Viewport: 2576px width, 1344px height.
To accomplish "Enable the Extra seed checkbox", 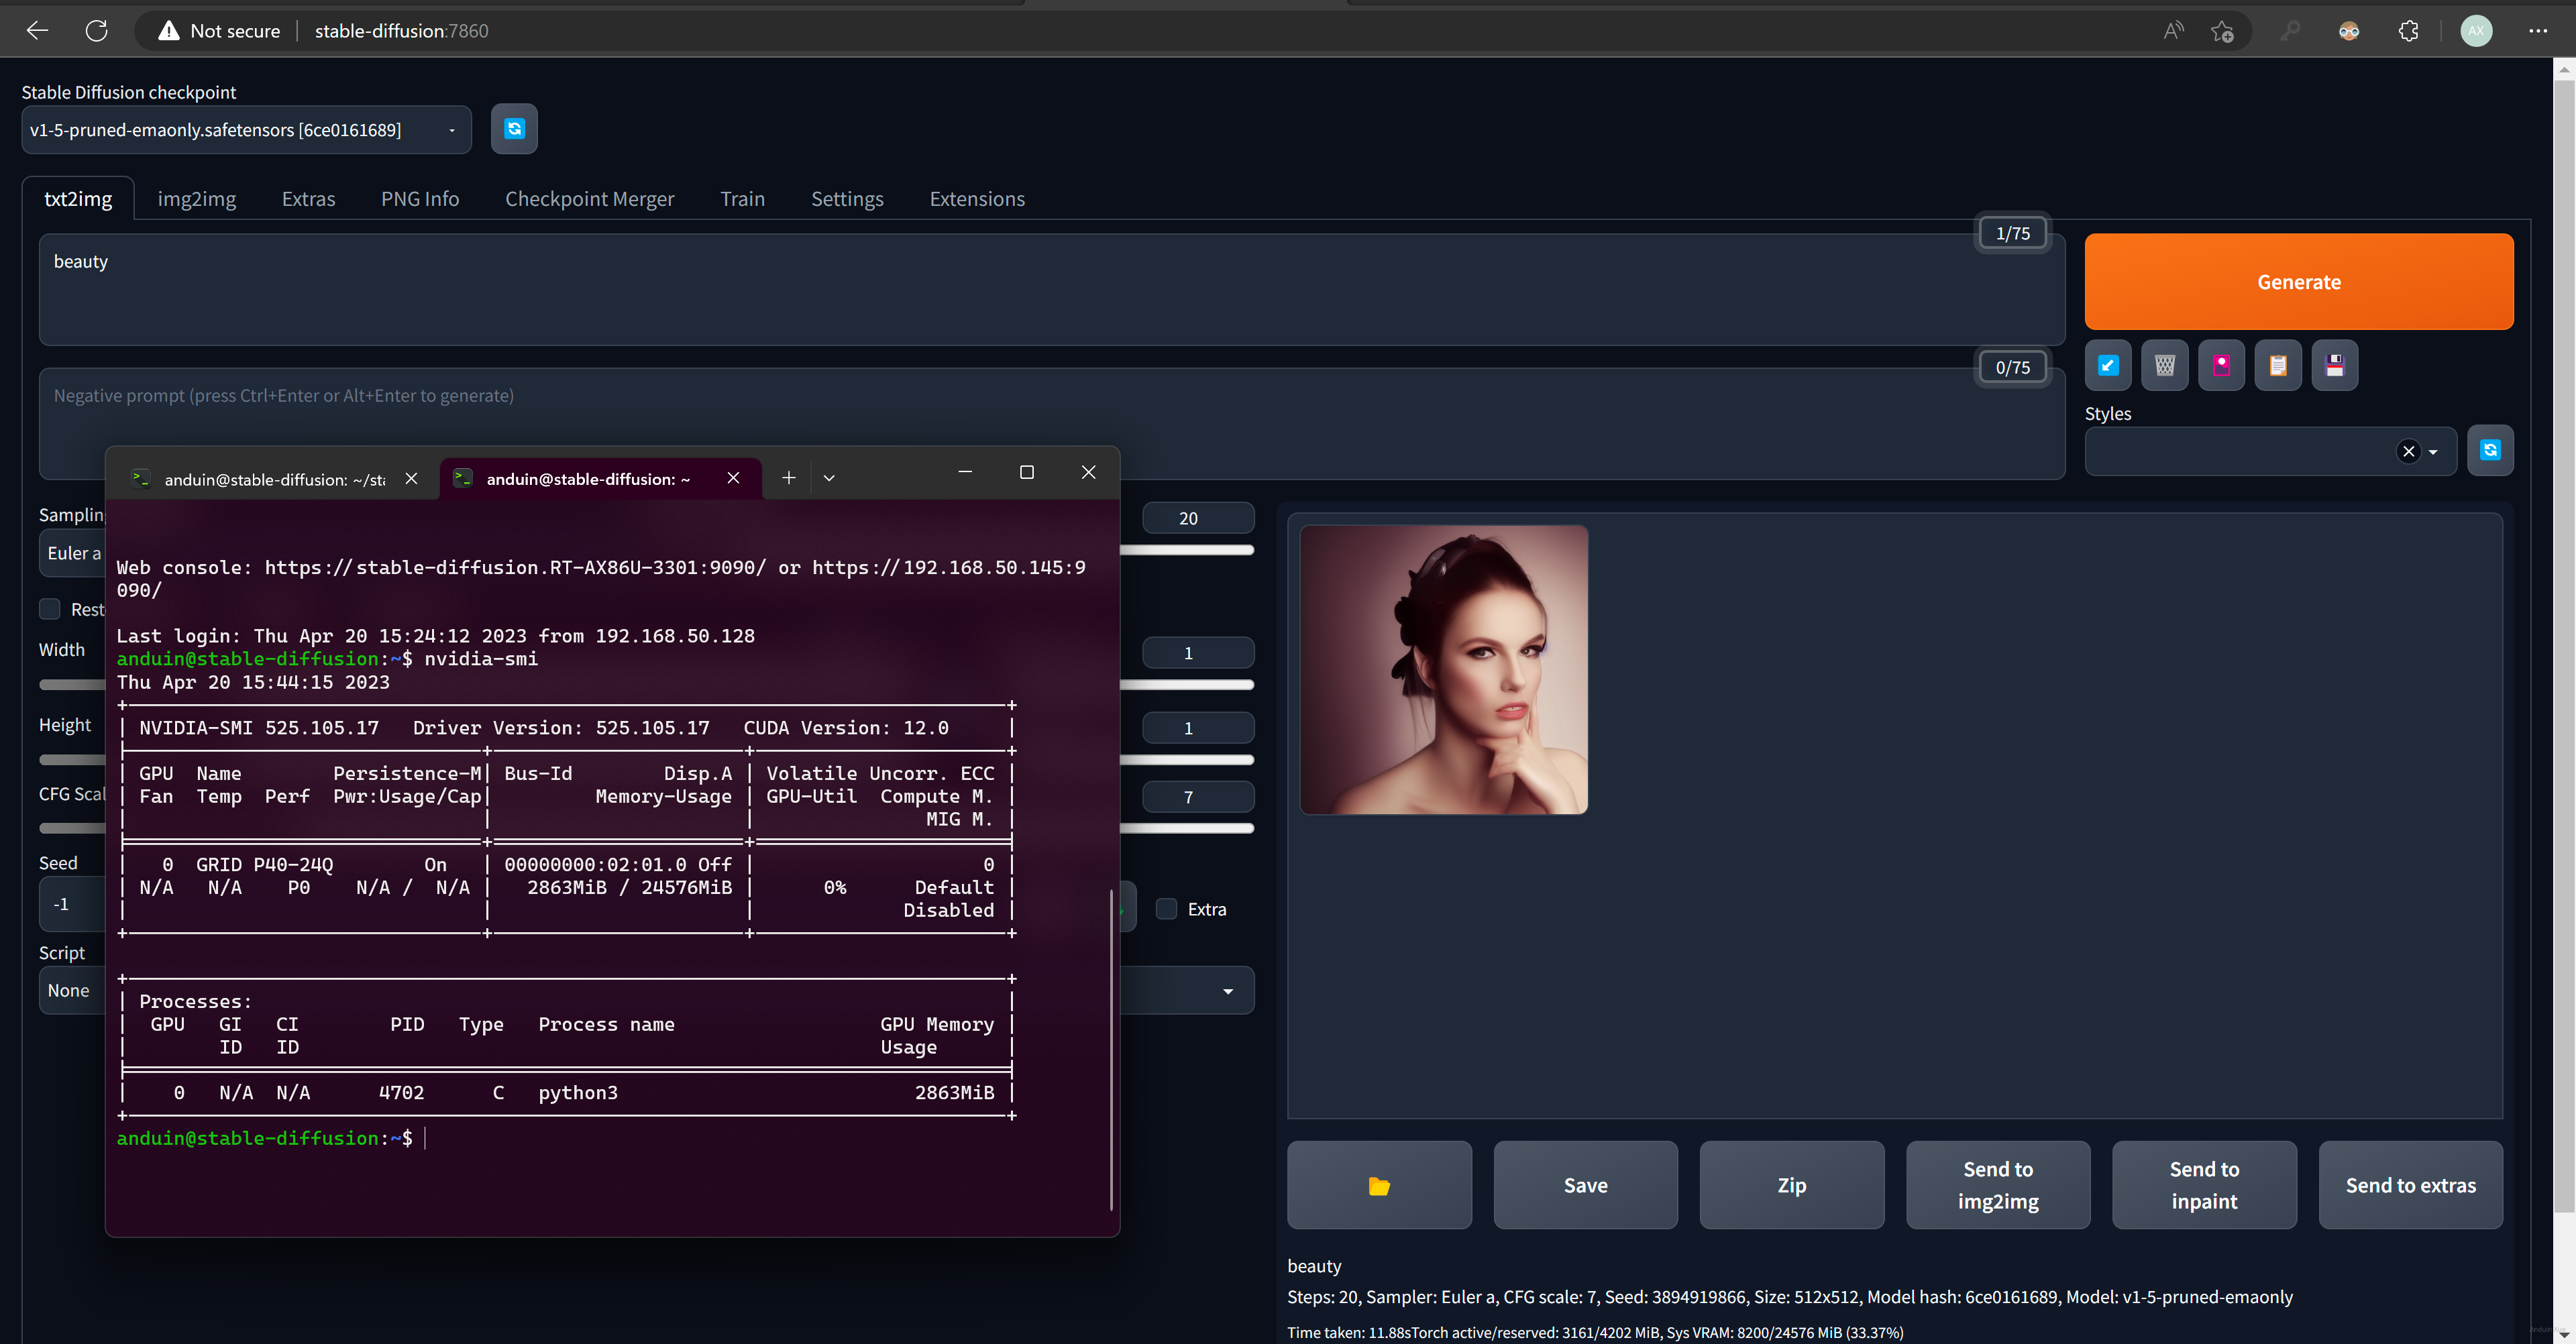I will coord(1166,909).
